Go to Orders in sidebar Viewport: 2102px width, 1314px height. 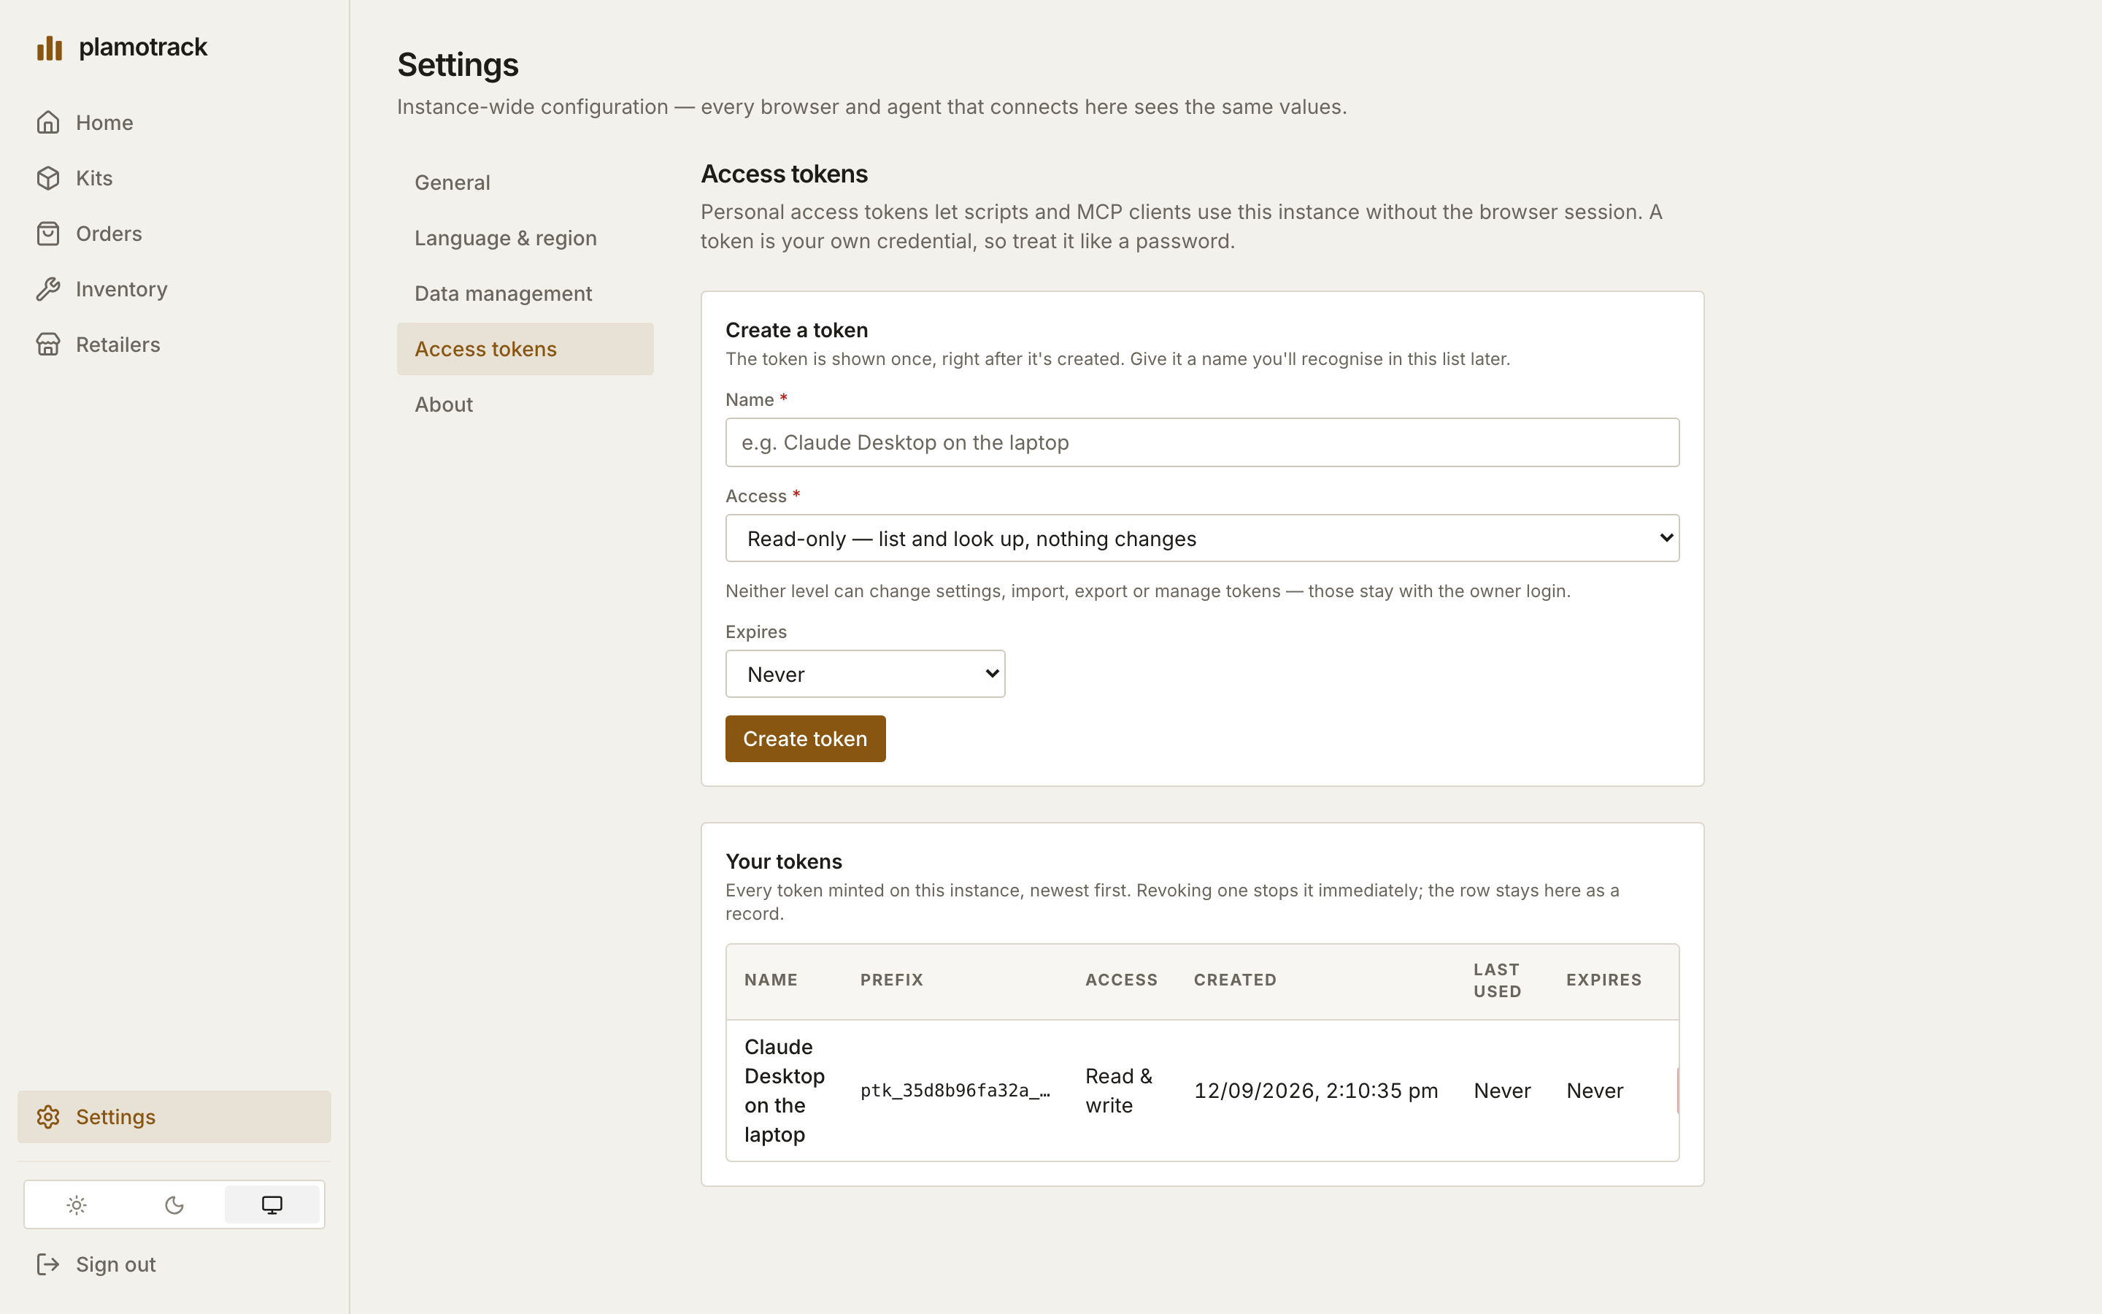174,234
